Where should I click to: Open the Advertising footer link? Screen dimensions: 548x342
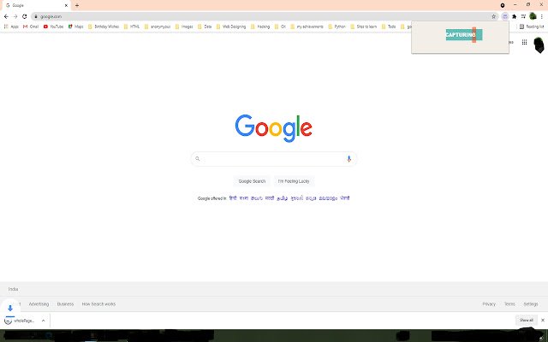pyautogui.click(x=39, y=304)
